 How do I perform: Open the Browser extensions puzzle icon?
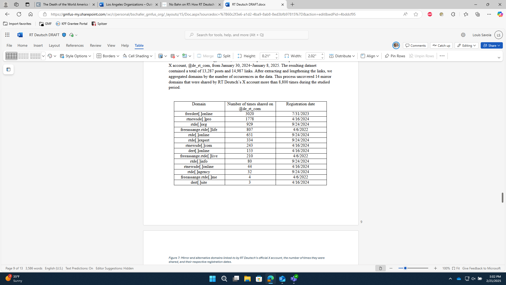click(x=453, y=14)
